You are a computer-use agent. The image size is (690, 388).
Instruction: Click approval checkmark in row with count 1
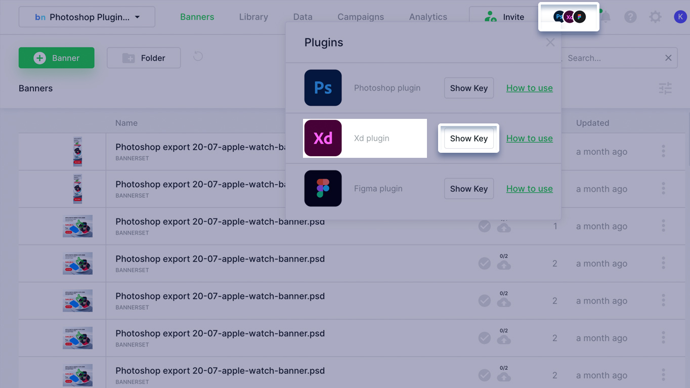(485, 226)
